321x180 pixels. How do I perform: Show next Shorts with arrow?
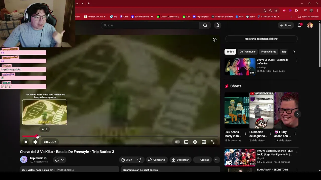coord(298,114)
